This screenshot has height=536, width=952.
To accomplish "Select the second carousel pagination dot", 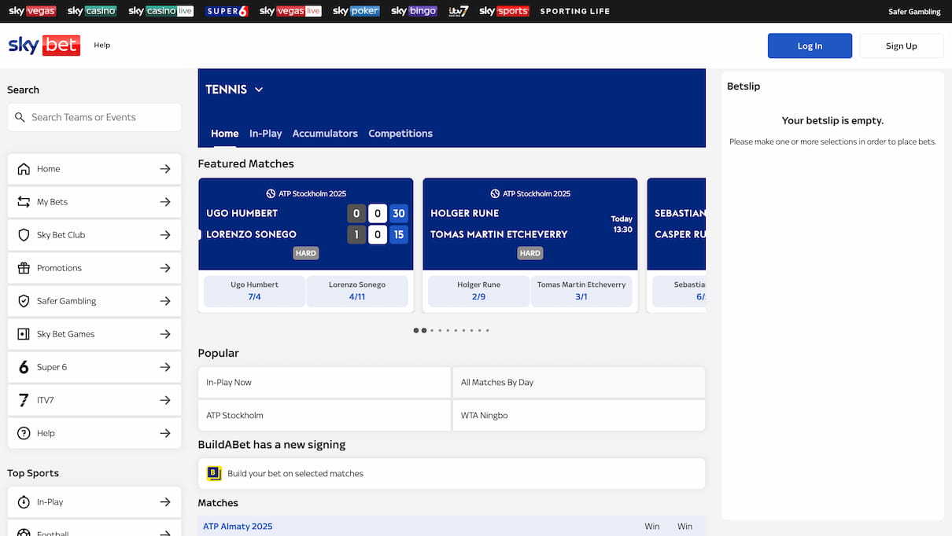I will tap(424, 330).
